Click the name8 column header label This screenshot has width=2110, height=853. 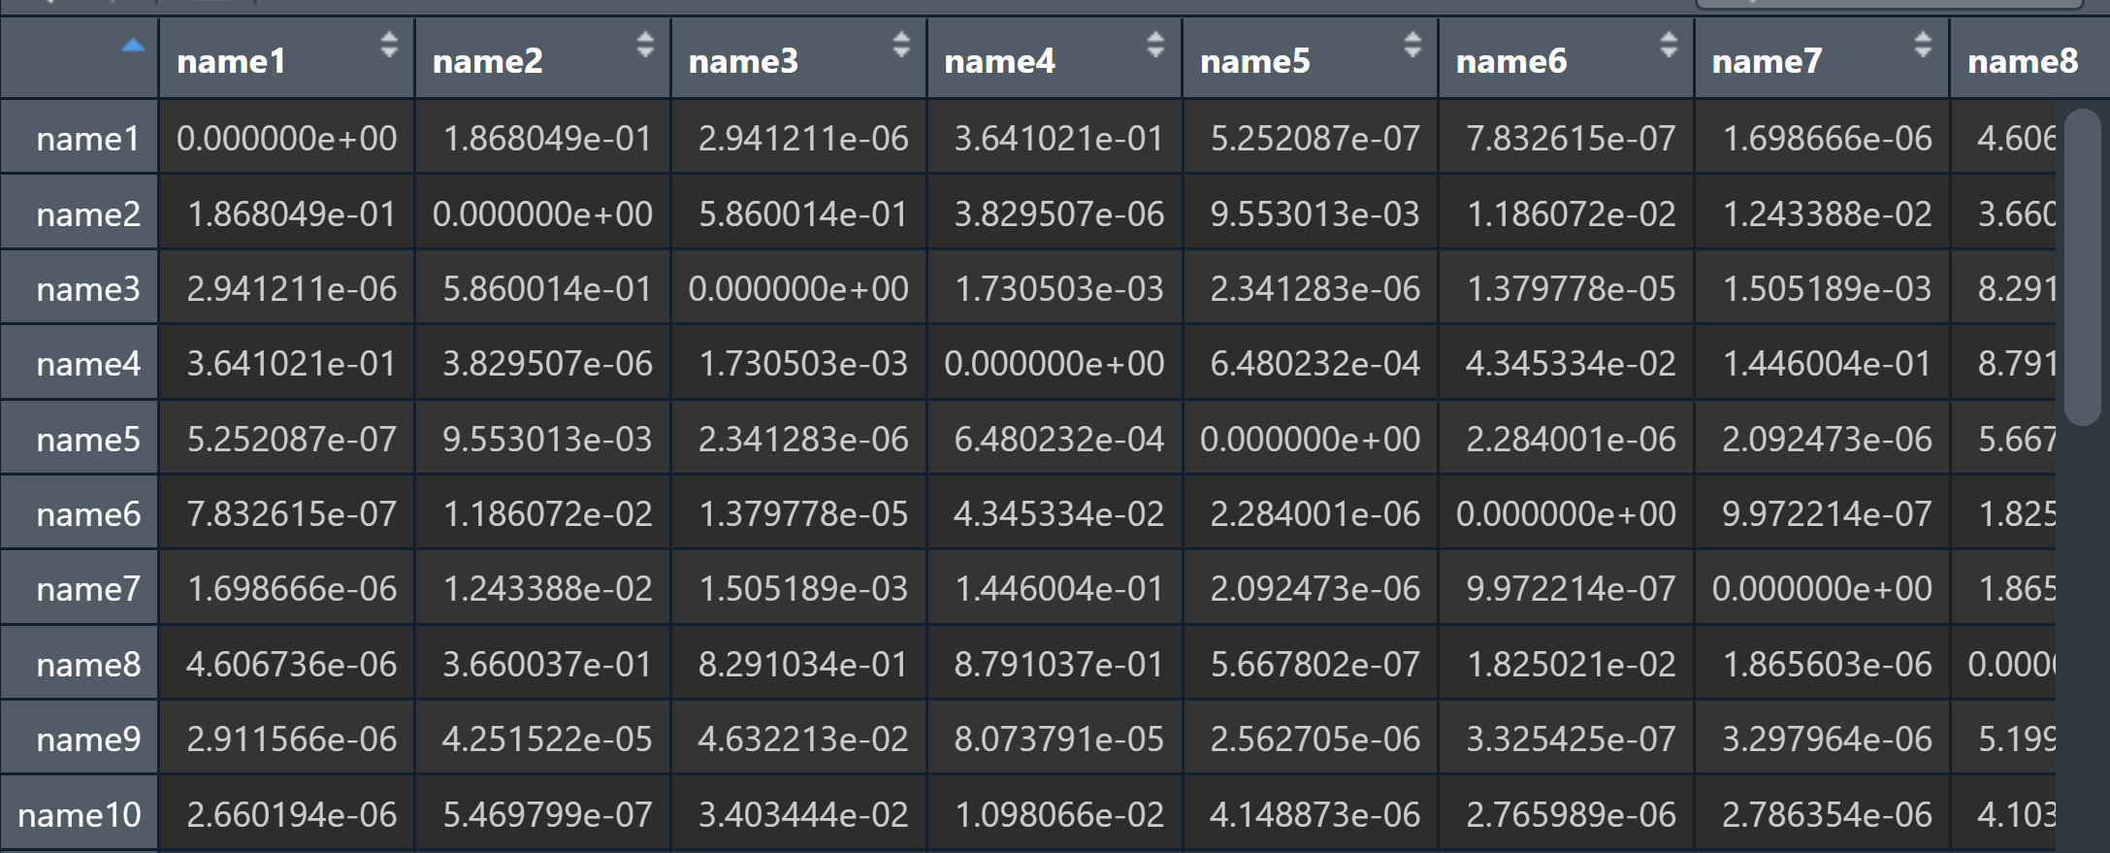tap(2023, 61)
